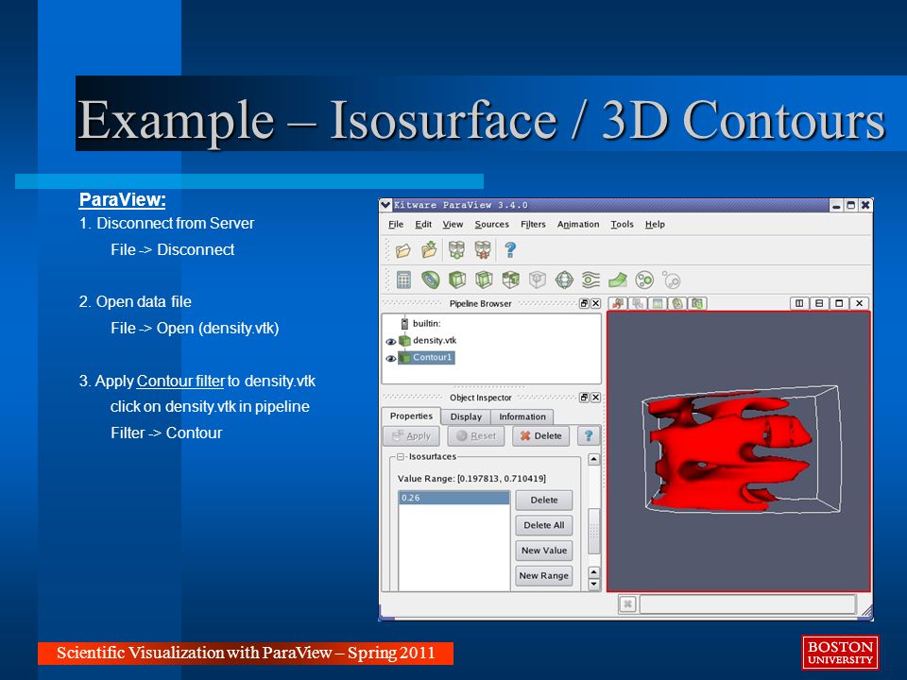Image resolution: width=907 pixels, height=680 pixels.
Task: Open the blue question mark toolbar help
Action: (509, 249)
